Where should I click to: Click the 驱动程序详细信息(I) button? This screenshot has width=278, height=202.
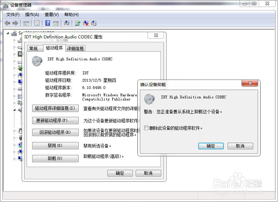[55, 108]
